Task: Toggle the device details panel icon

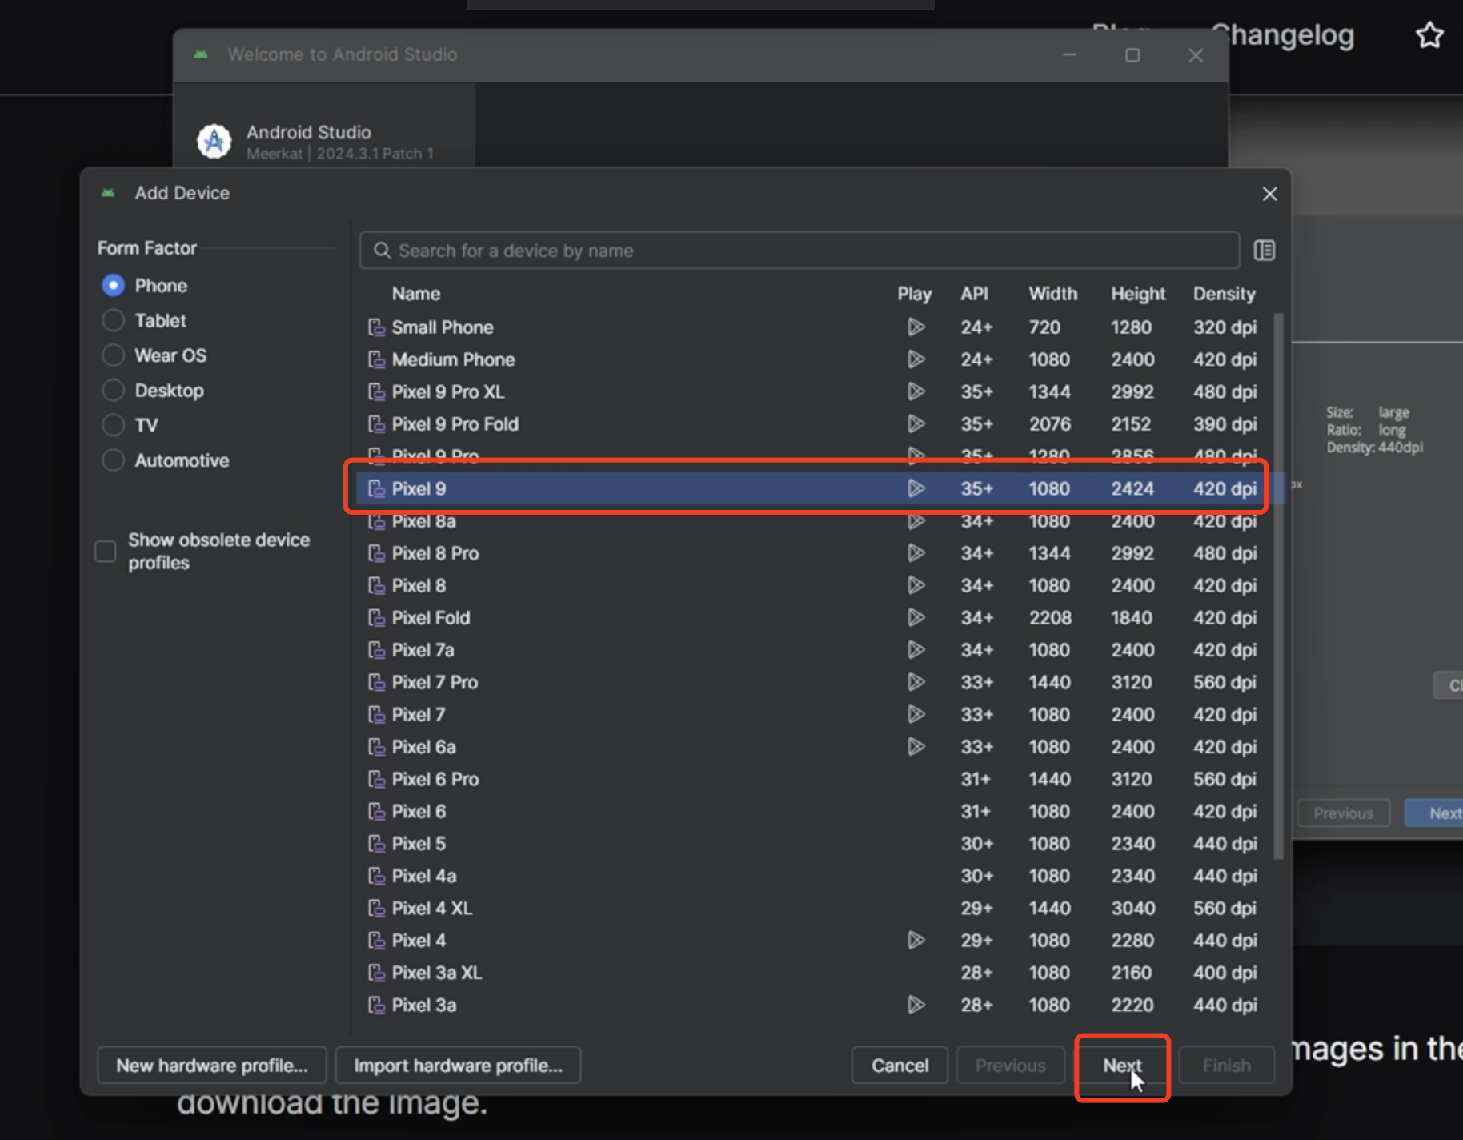Action: click(x=1265, y=251)
